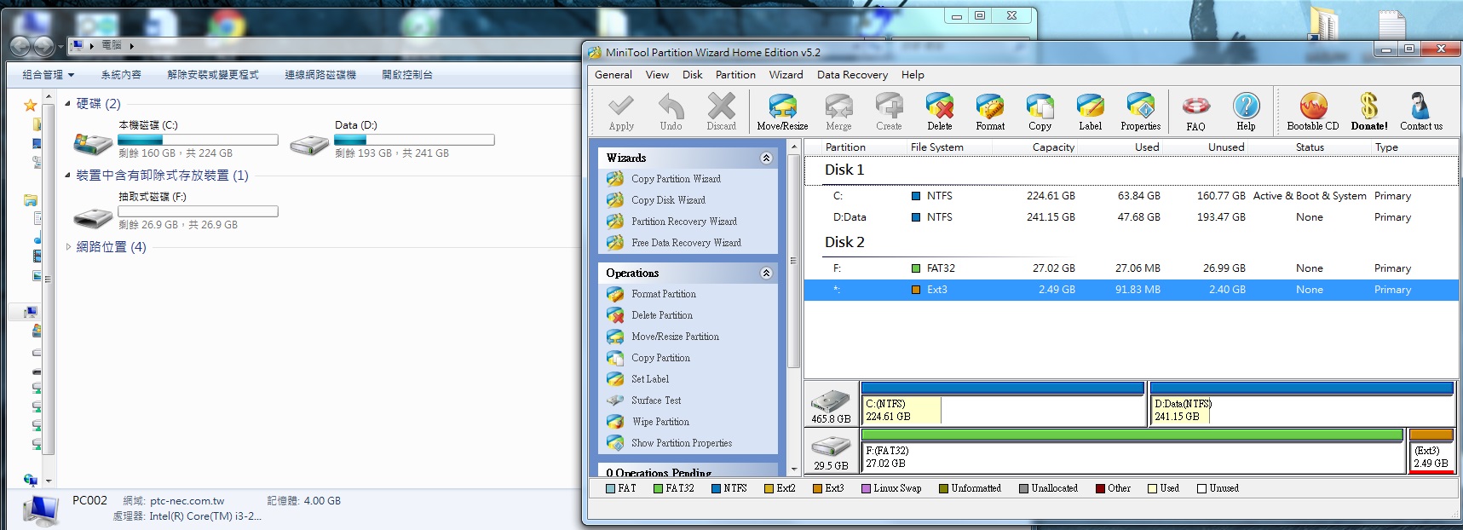
Task: Click the Donate dollar icon
Action: coord(1368,112)
